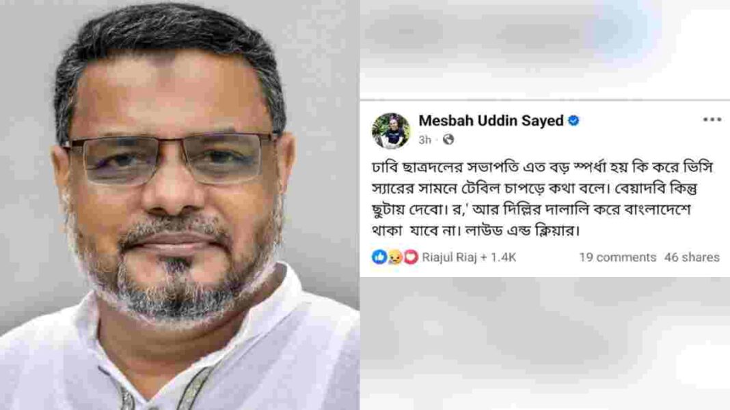
Task: Click the man's eyeglasses in the photo
Action: click(x=172, y=160)
